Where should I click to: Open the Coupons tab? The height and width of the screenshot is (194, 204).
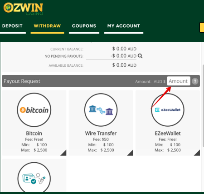[x=84, y=26]
